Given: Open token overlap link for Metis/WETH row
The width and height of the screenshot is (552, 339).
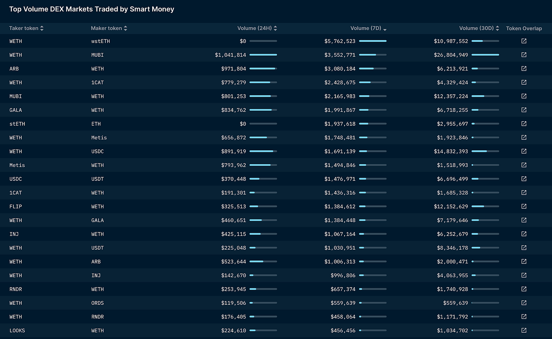Looking at the screenshot, I should point(524,165).
